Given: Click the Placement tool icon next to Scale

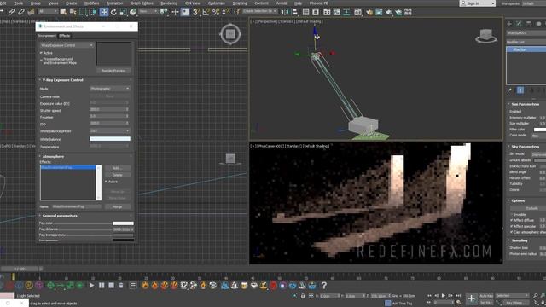Looking at the screenshot, I should (133, 12).
